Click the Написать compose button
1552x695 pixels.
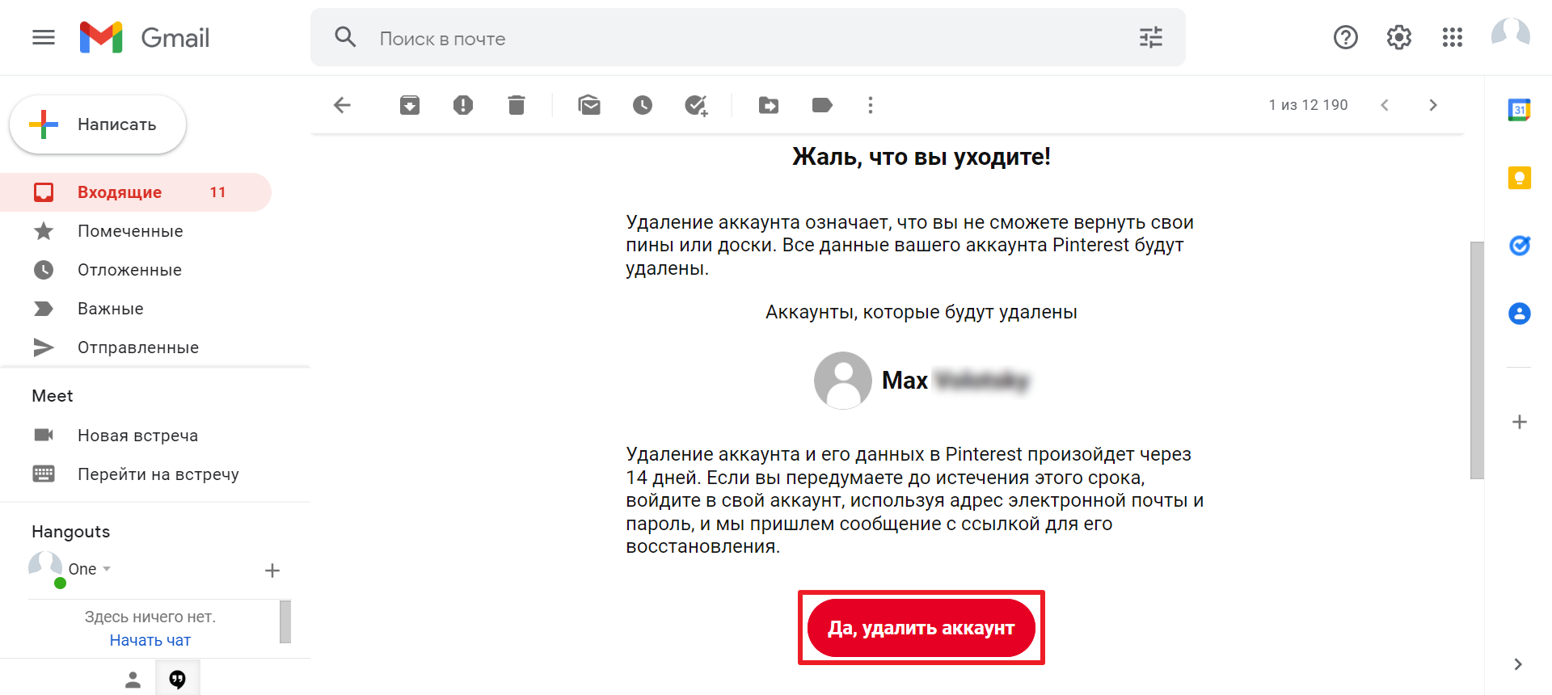[98, 124]
